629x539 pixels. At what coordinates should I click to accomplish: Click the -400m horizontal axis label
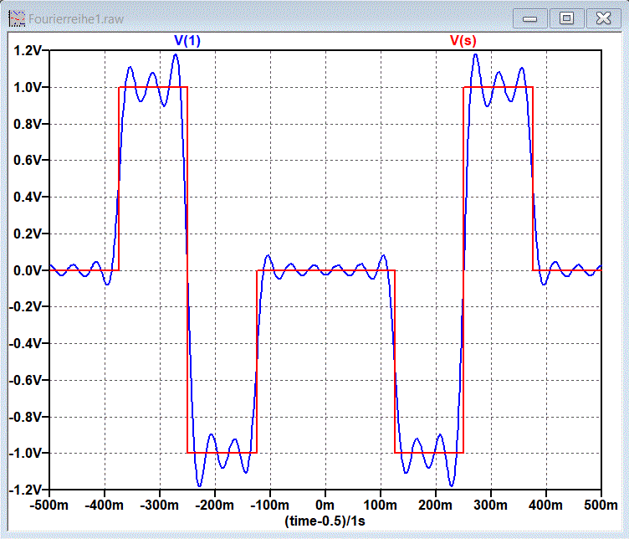105,505
